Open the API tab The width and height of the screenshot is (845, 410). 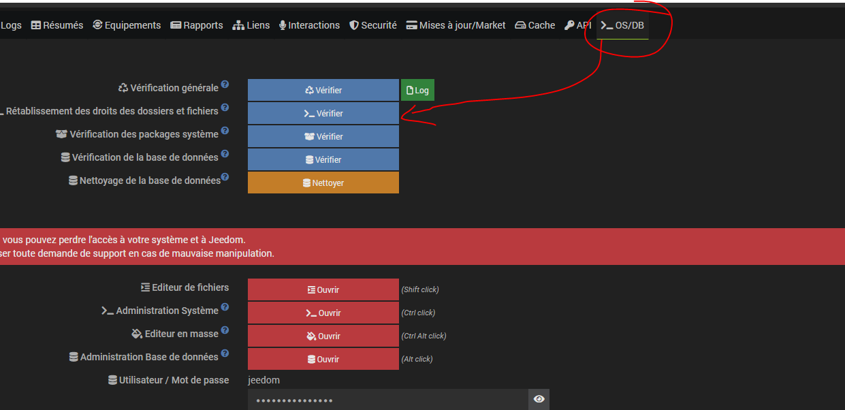click(x=578, y=25)
